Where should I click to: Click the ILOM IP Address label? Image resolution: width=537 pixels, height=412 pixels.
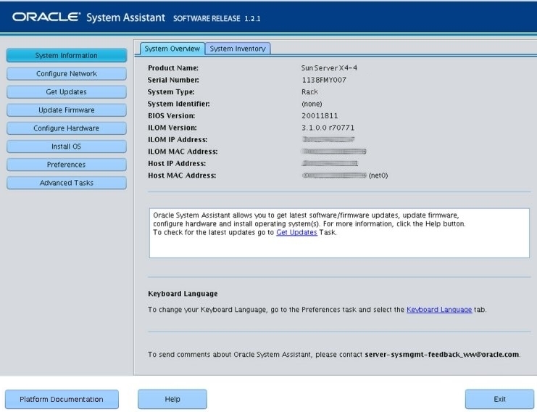tap(178, 140)
